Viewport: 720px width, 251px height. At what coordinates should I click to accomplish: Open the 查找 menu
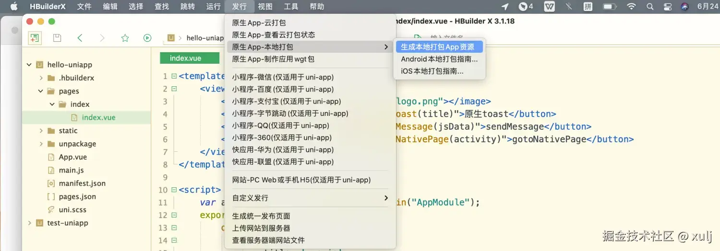pyautogui.click(x=162, y=6)
